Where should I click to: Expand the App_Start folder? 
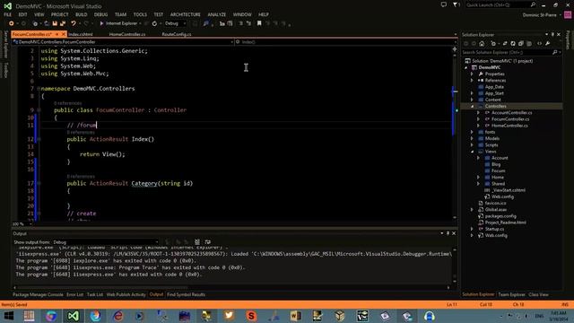tap(472, 93)
